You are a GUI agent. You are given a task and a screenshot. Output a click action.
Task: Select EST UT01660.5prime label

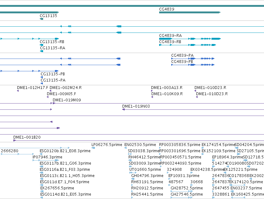coord(145,170)
